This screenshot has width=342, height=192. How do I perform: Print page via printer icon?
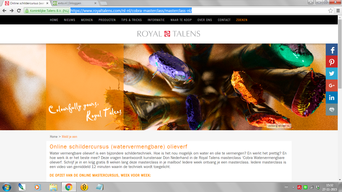(332, 109)
